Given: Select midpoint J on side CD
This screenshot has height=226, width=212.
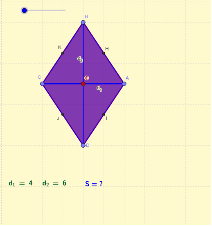Looking at the screenshot, I should [x=63, y=115].
